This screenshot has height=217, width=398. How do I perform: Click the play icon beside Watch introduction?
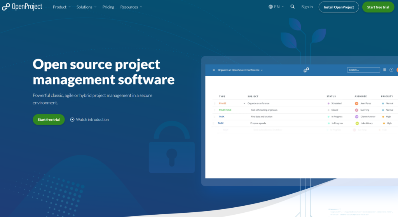click(72, 120)
